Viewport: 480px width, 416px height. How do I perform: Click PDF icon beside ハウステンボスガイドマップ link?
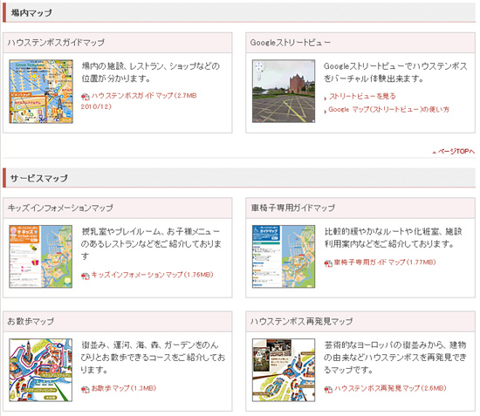[x=86, y=97]
